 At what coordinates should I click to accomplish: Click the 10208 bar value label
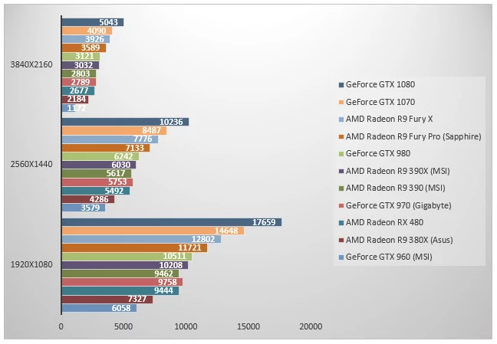click(171, 265)
